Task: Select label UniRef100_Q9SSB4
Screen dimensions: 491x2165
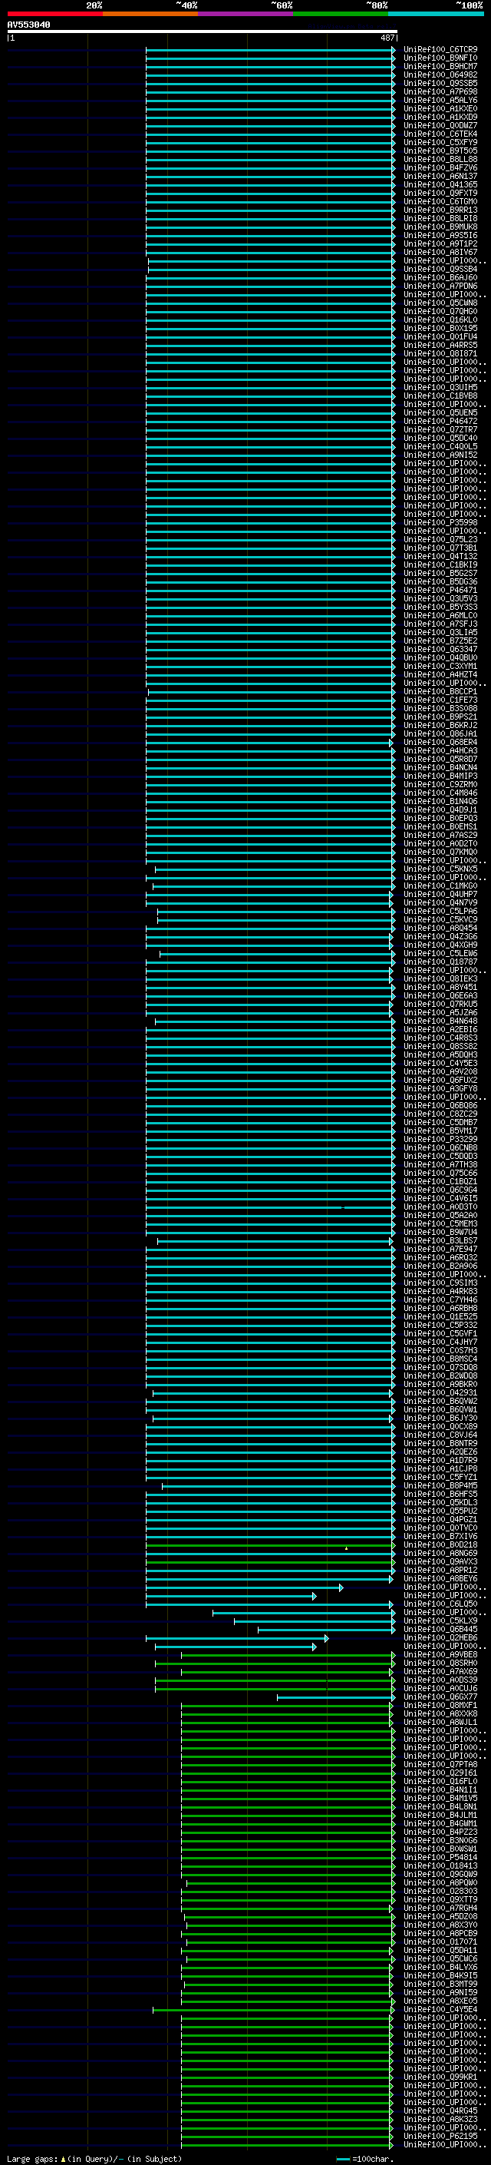Action: tap(440, 269)
